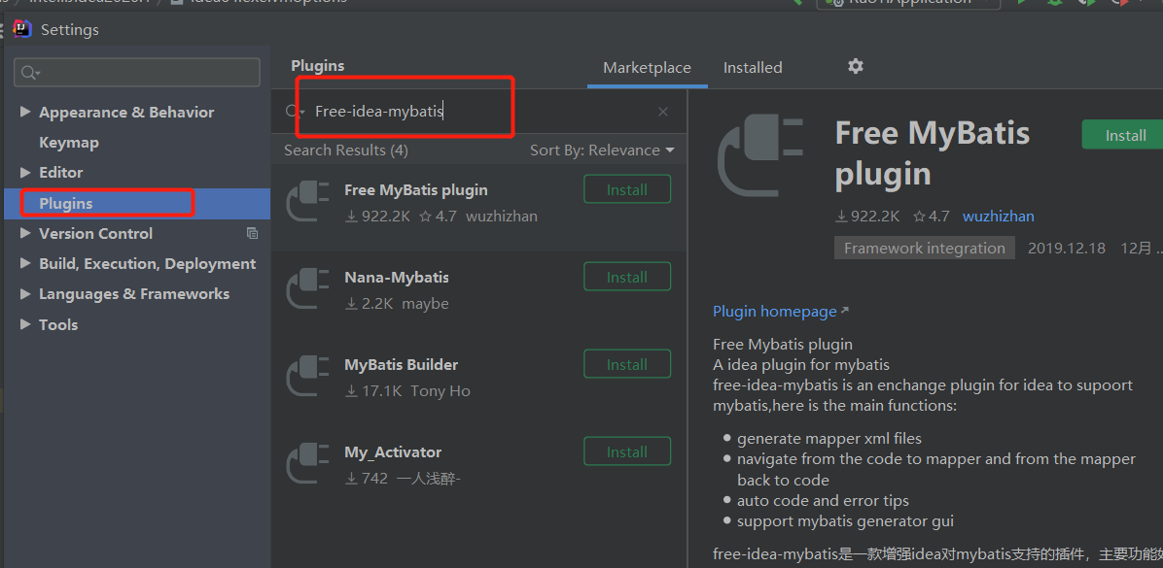Switch to the Installed tab
Viewport: 1163px width, 568px height.
[753, 67]
